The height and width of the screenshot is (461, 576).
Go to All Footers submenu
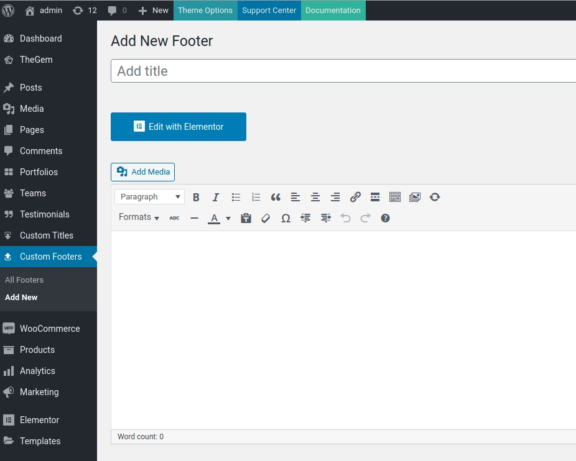click(24, 280)
